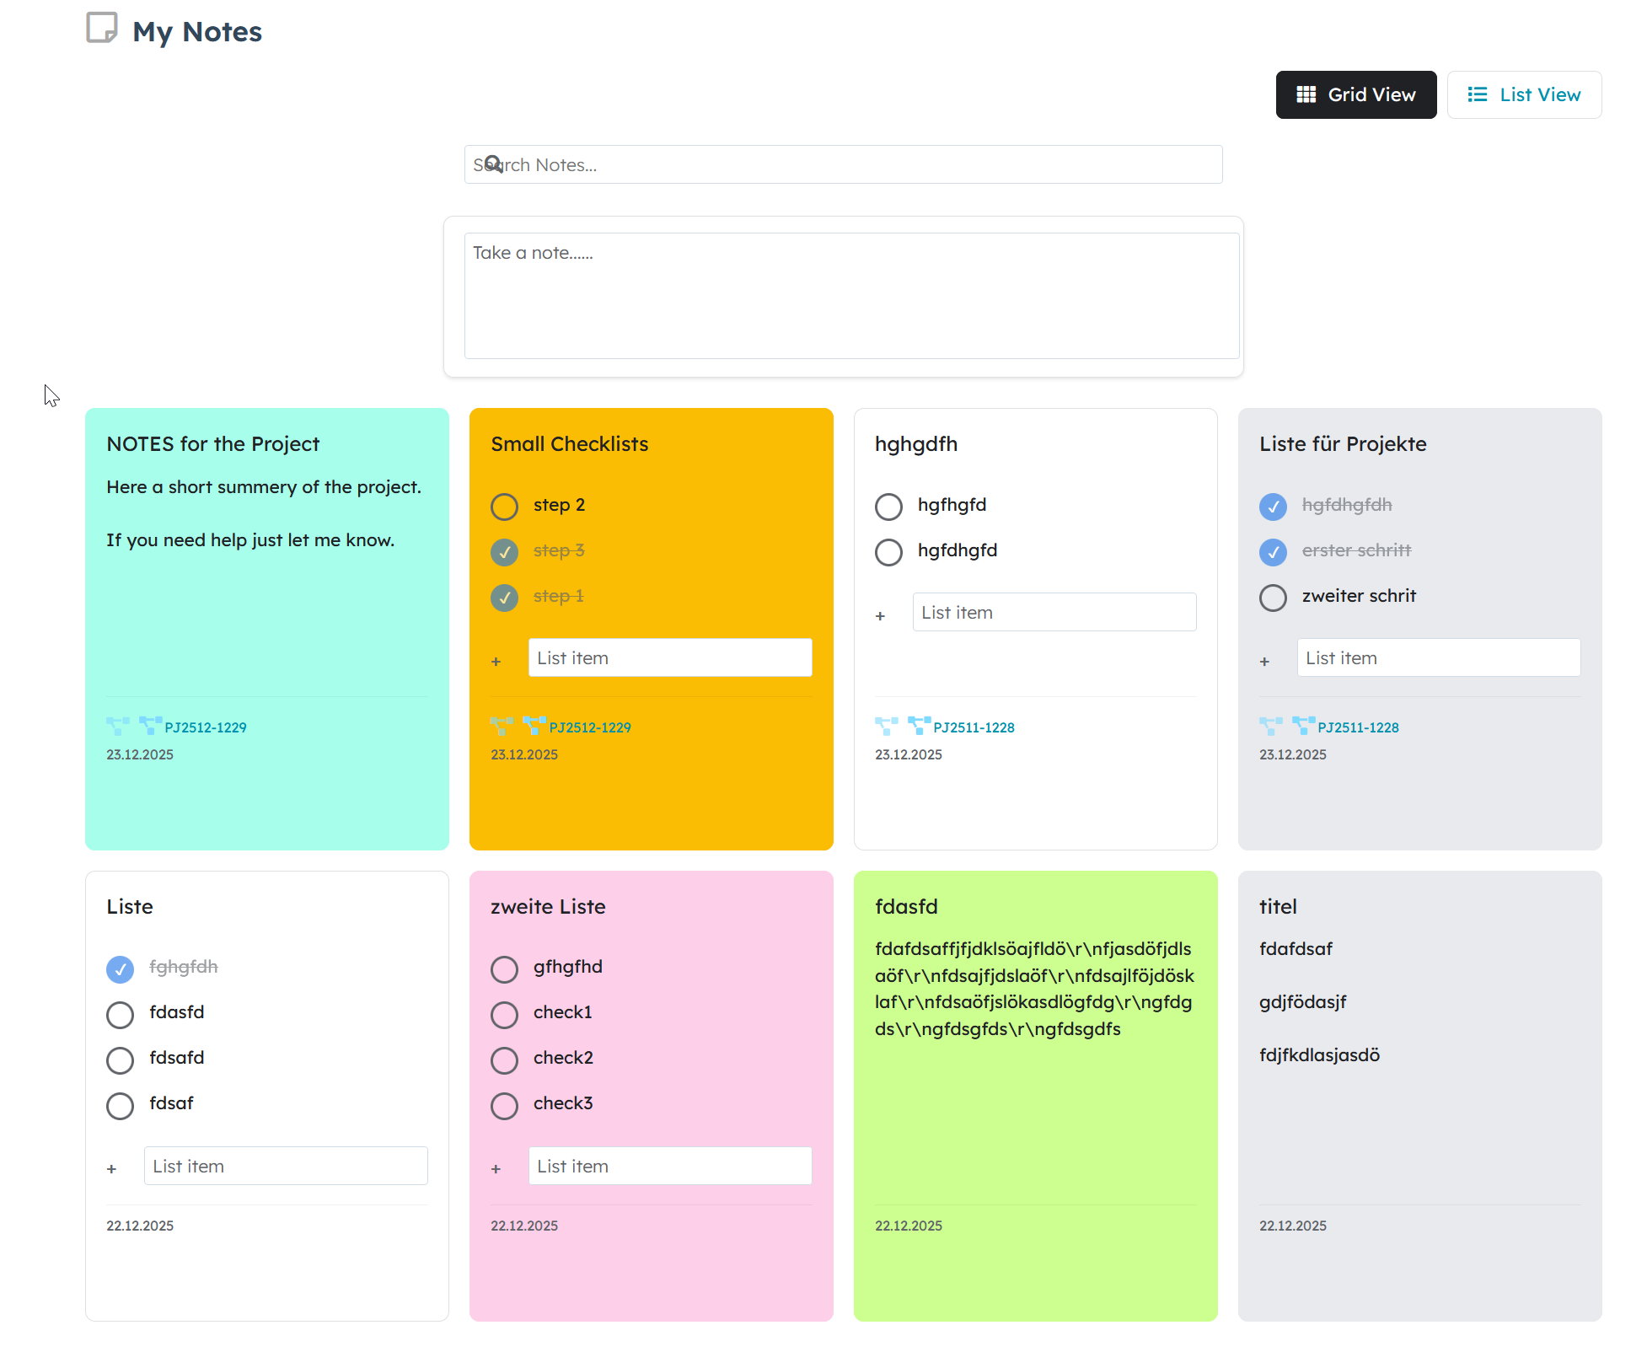The height and width of the screenshot is (1368, 1647).
Task: Click List item field in Liste note
Action: click(286, 1166)
